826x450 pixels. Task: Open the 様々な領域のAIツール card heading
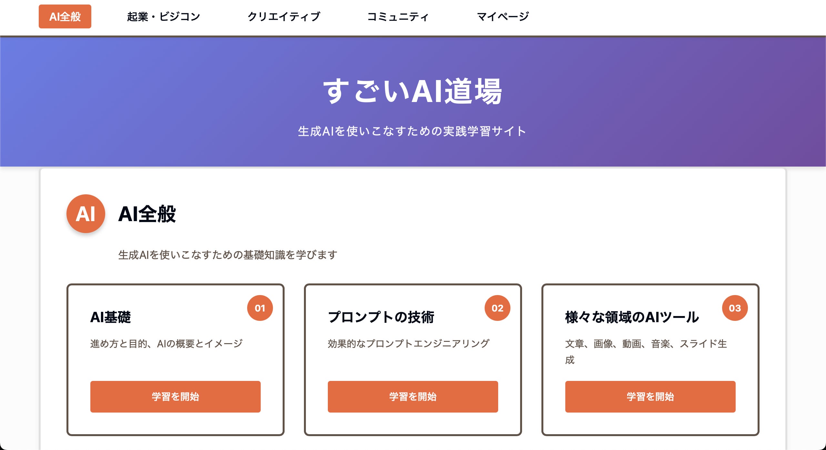pyautogui.click(x=632, y=317)
